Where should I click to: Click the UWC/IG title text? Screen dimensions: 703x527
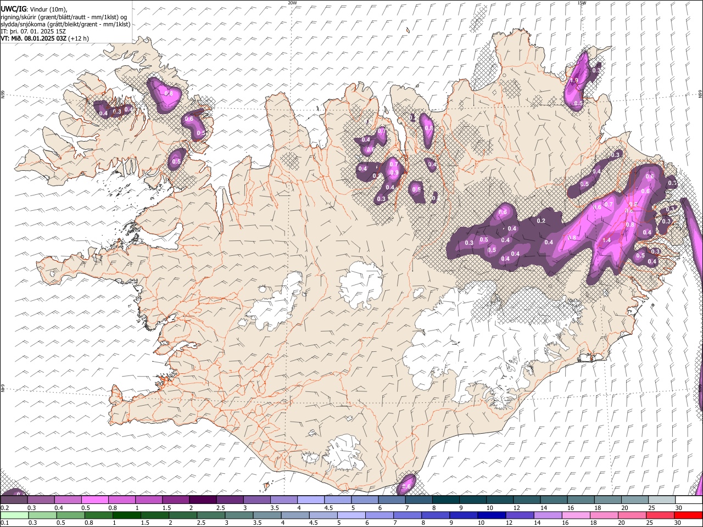(x=13, y=9)
